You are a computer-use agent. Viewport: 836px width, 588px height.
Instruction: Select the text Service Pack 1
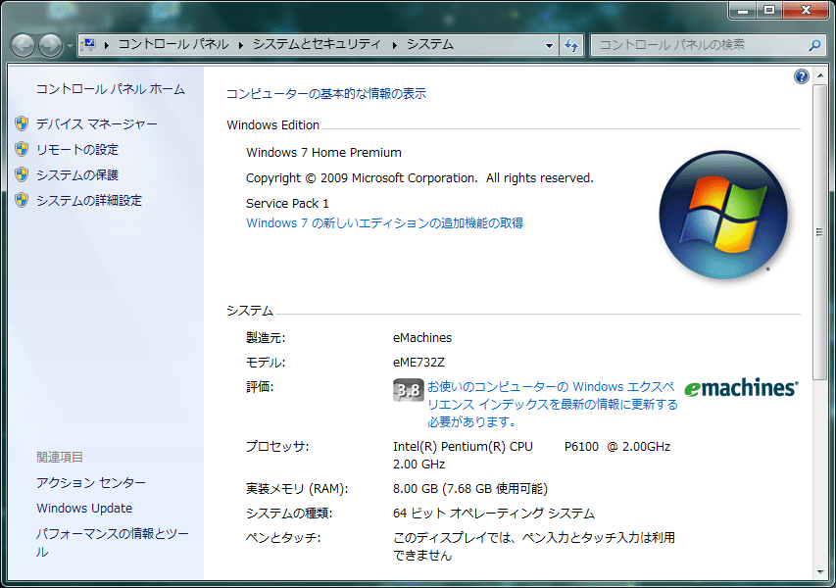tap(287, 204)
